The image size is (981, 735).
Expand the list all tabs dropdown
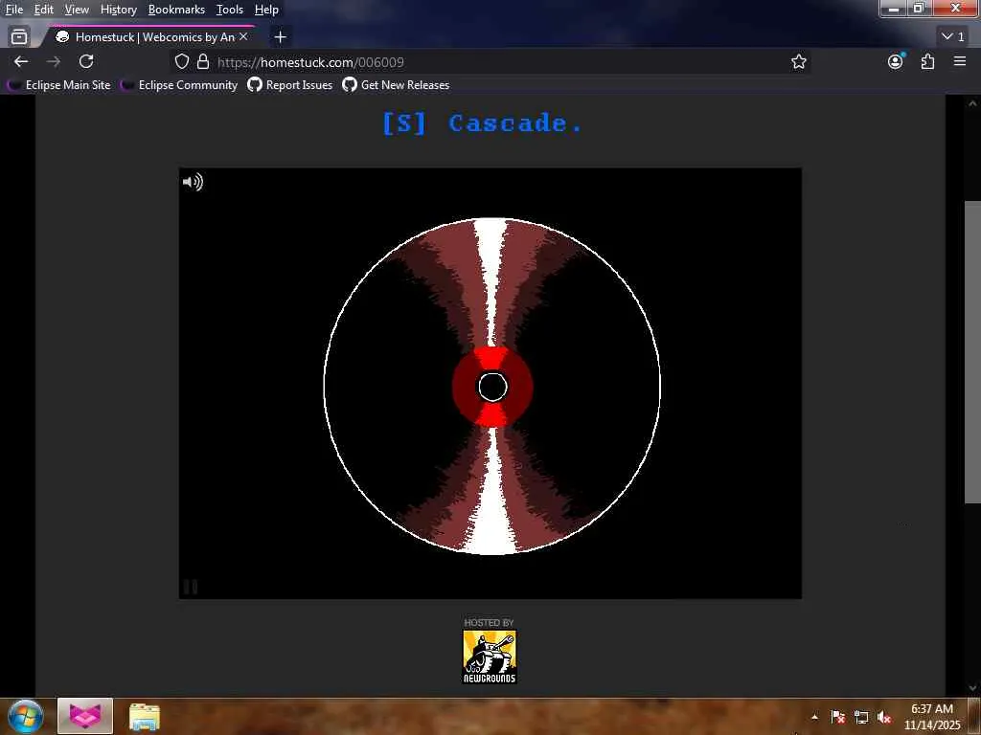(x=953, y=37)
